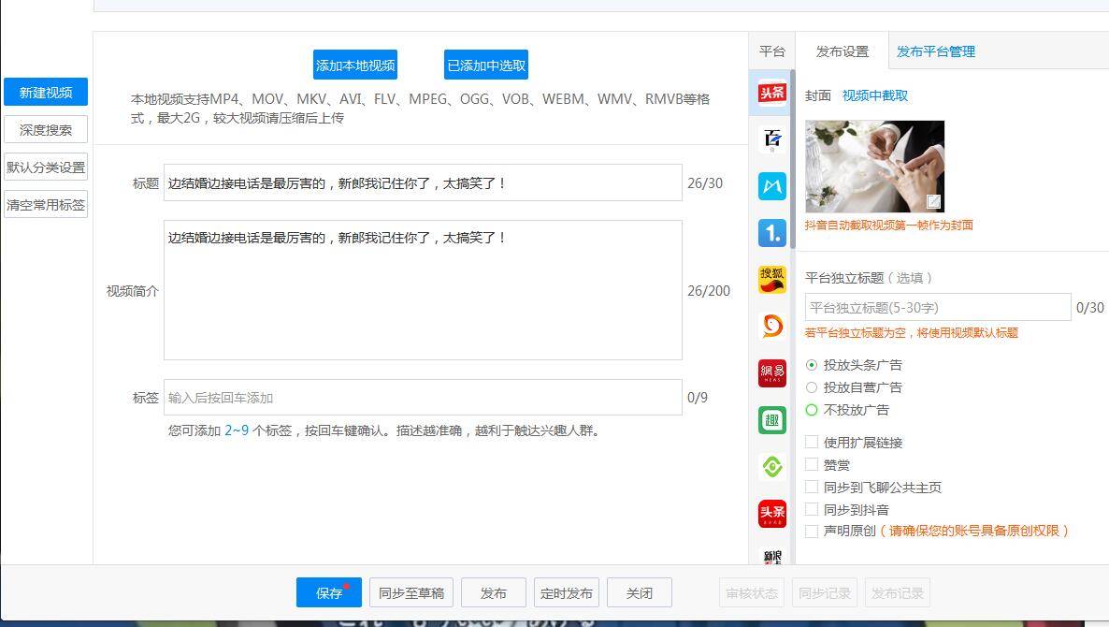Switch to the 发布平台管理 tab
1109x627 pixels.
point(935,51)
